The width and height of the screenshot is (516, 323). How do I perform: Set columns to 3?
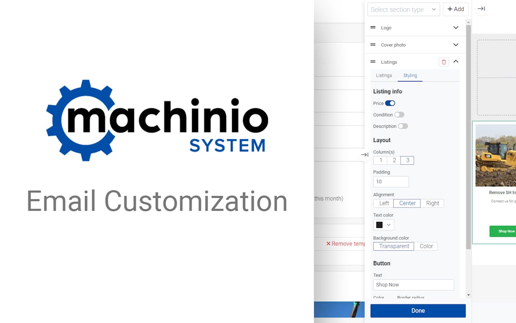click(407, 160)
